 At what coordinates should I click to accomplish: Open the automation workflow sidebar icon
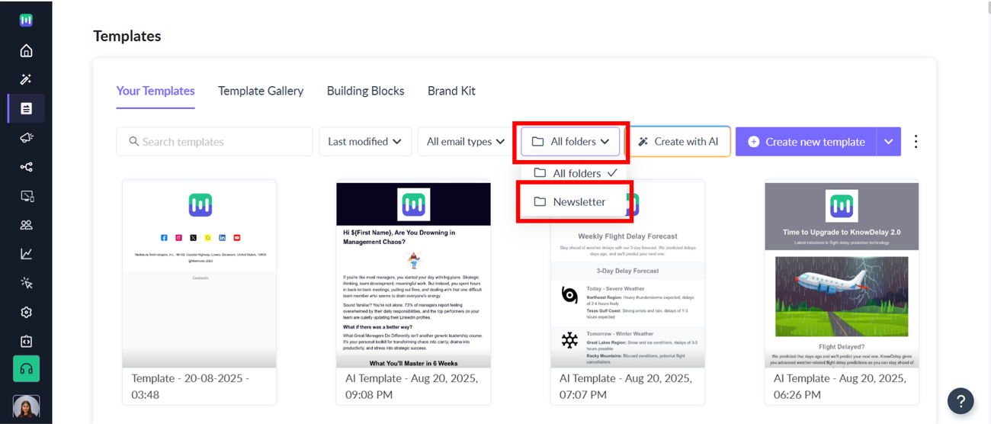coord(26,167)
